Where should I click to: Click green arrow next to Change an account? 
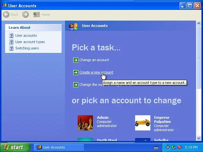click(x=76, y=60)
